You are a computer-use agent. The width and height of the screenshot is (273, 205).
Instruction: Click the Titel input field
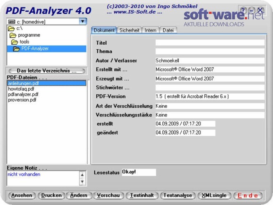(210, 43)
